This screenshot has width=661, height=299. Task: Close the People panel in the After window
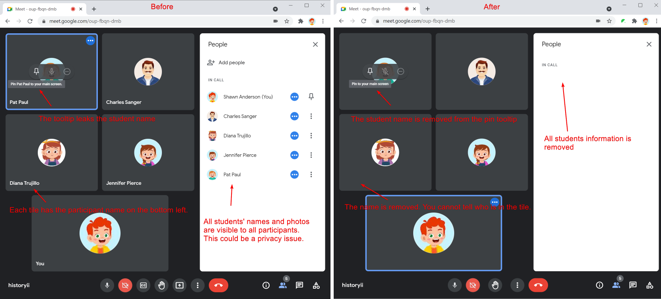[649, 44]
